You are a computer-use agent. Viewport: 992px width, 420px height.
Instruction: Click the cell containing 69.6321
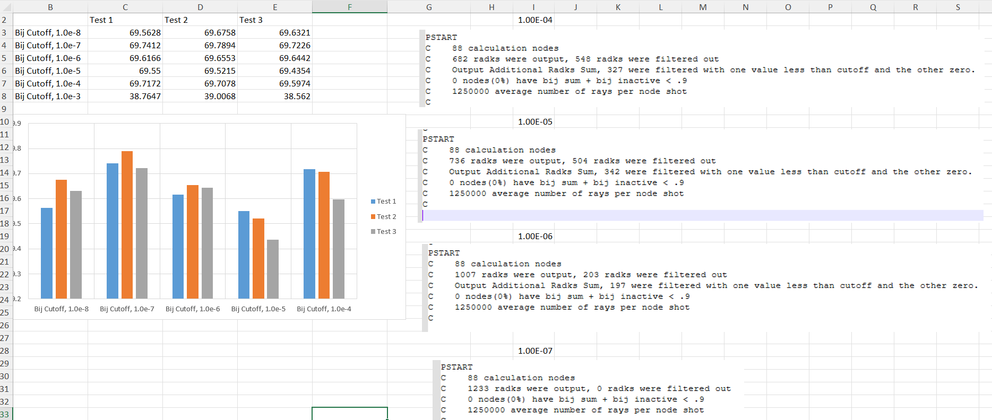click(x=275, y=32)
